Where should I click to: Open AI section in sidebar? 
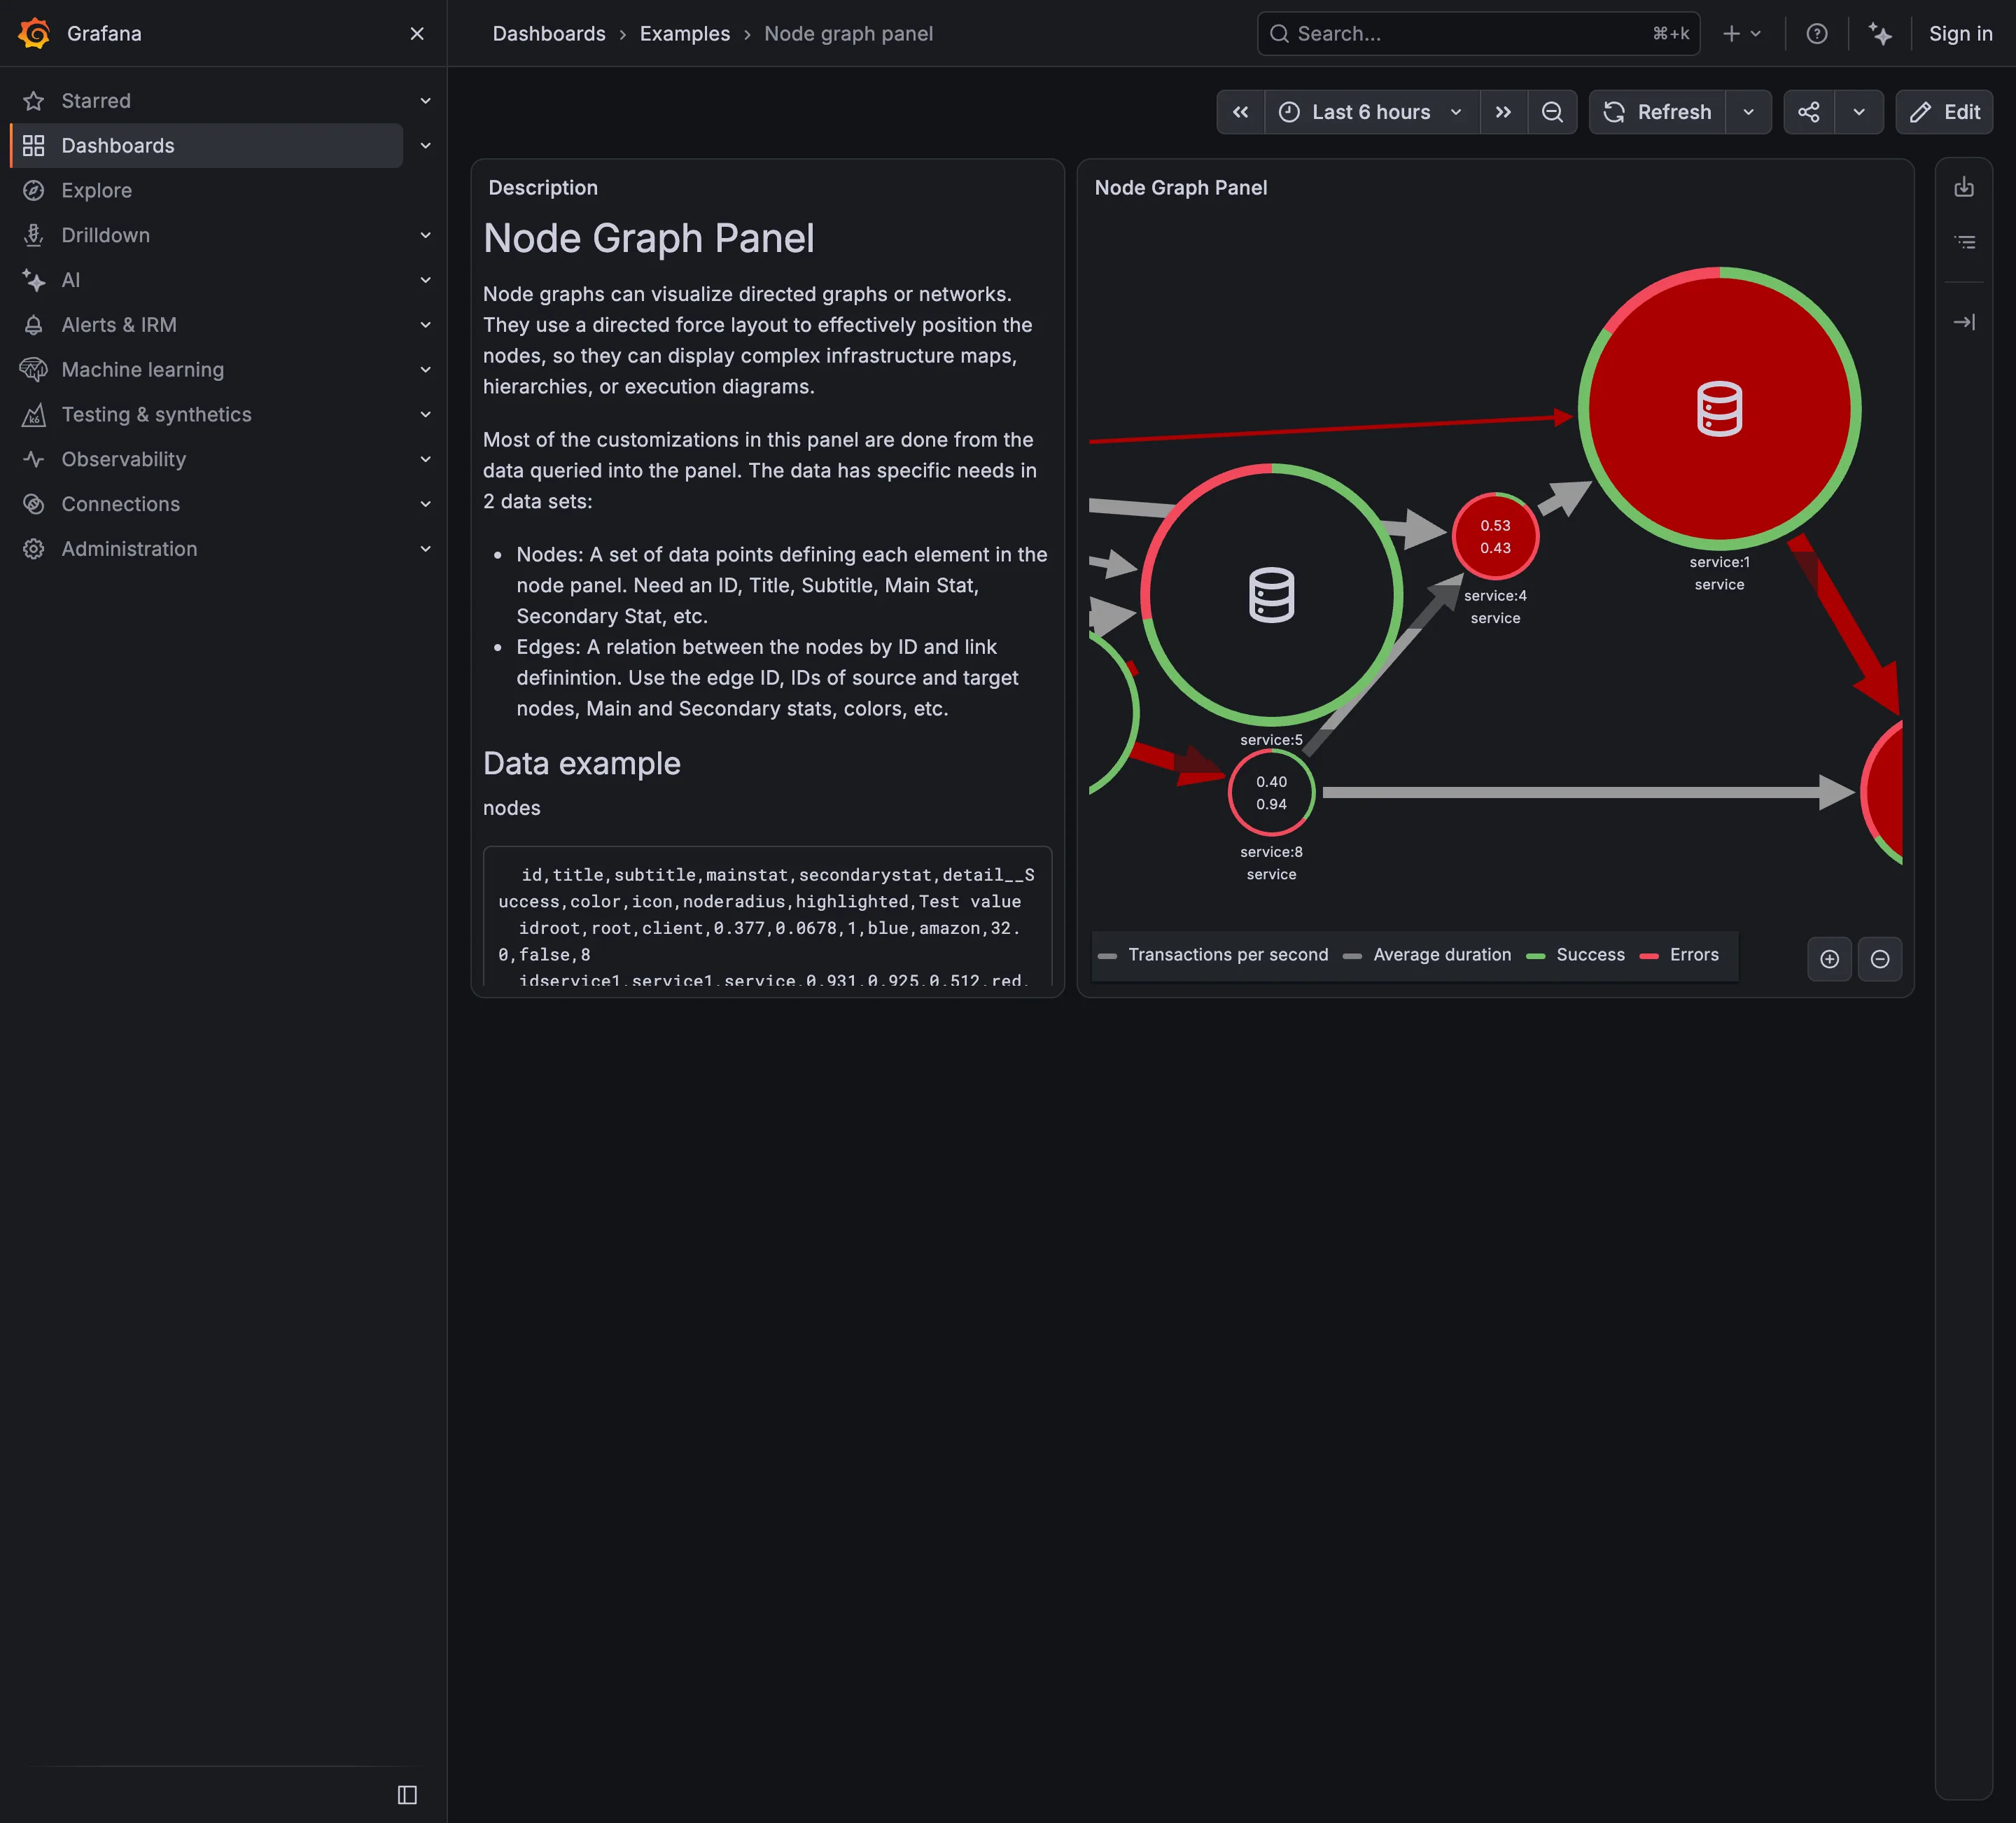point(70,280)
